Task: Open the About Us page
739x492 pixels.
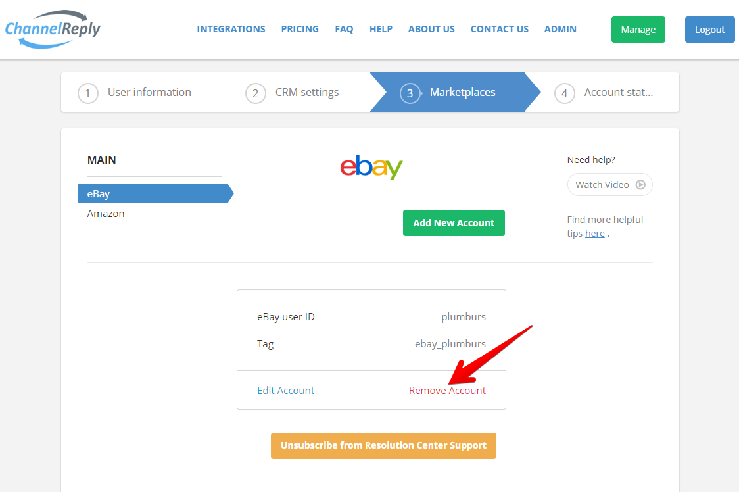Action: (x=431, y=29)
